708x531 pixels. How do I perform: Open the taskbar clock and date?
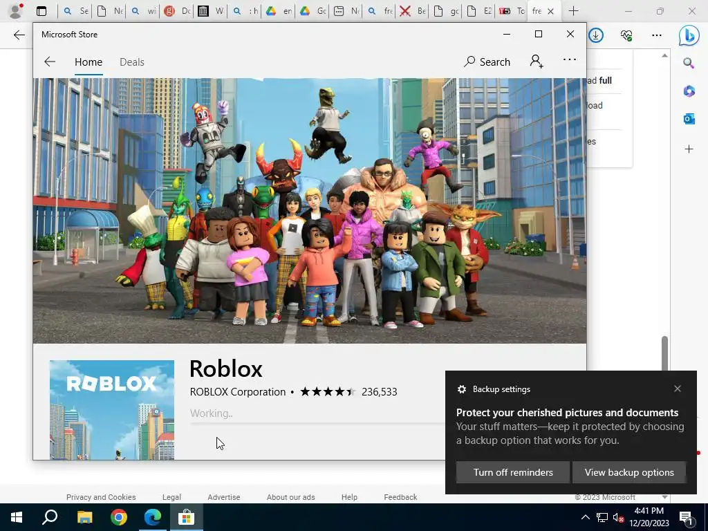tap(649, 517)
